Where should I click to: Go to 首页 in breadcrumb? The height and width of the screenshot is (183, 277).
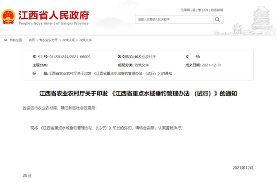[32, 40]
